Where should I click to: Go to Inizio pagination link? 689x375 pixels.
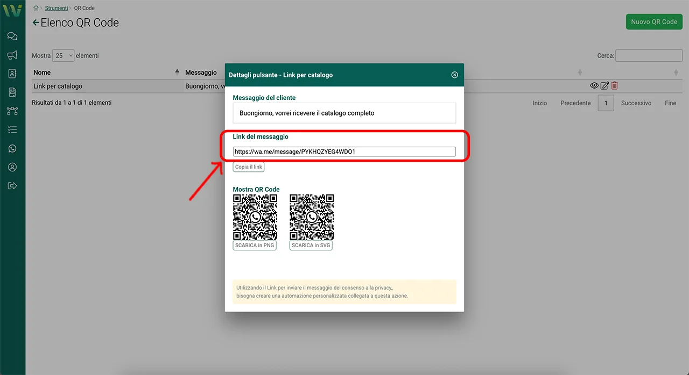[540, 103]
